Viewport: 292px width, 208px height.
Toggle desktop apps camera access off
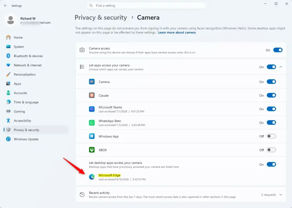coord(271,164)
